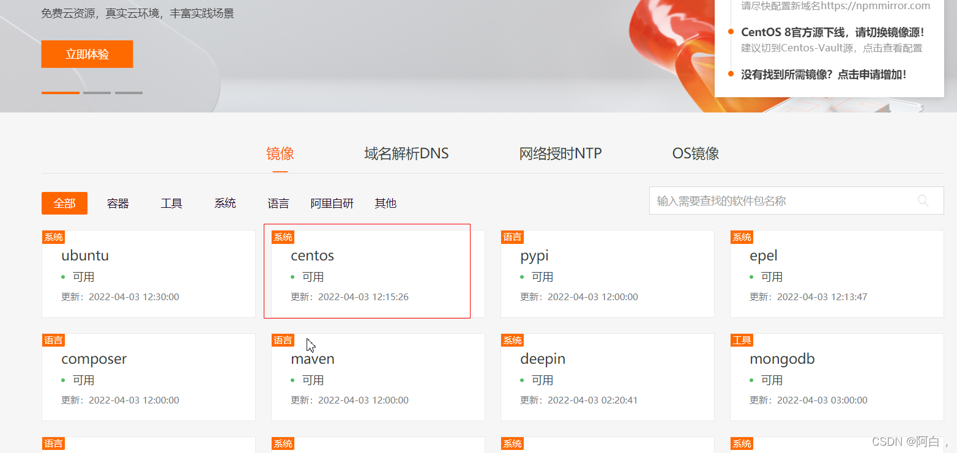Filter mirrors by 阿里自研

(332, 203)
